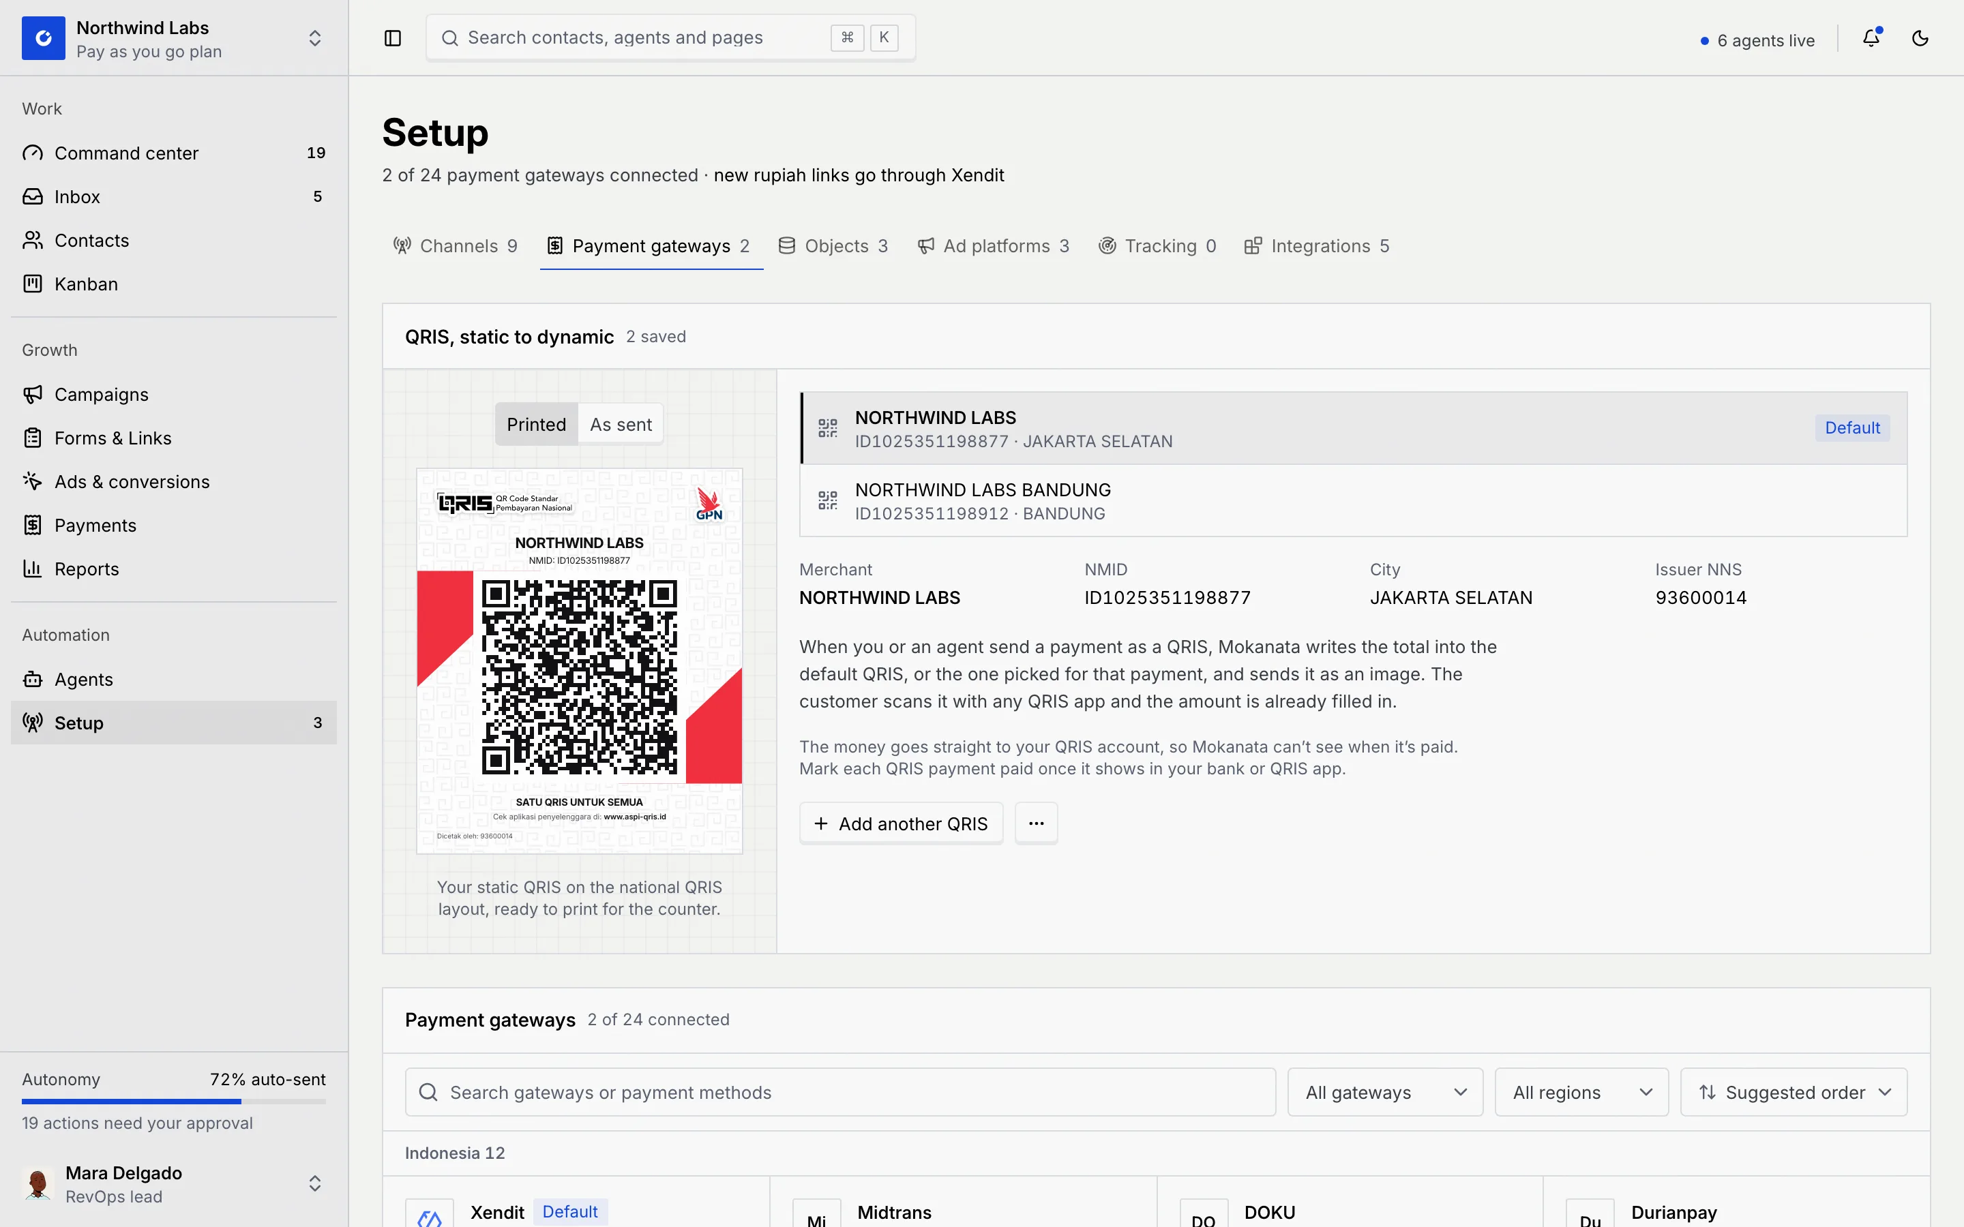Open Contacts page
Viewport: 1964px width, 1227px height.
(x=174, y=240)
